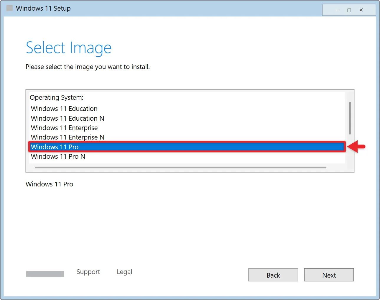Select the Windows 11 Enterprise entry
380x300 pixels.
(x=187, y=128)
